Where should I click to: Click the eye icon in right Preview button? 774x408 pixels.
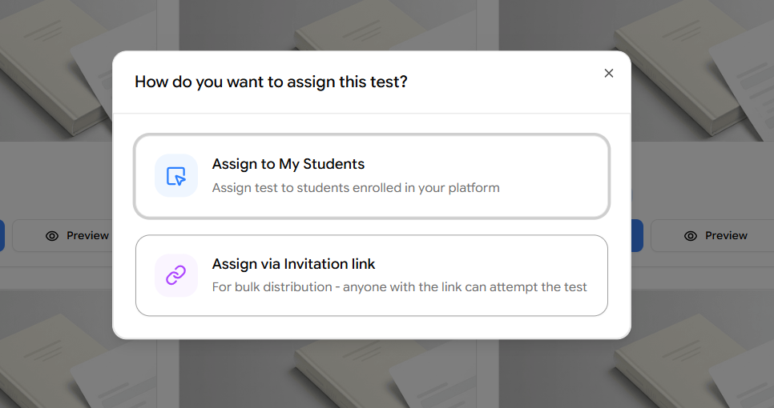[x=691, y=236]
